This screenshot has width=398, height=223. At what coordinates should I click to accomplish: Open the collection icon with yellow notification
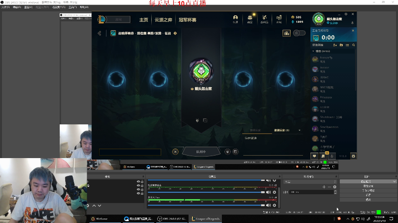(250, 19)
